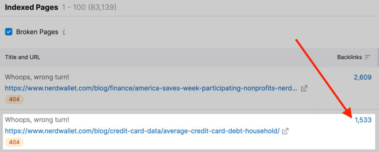Click the table's vertical scrollbar
This screenshot has width=379, height=152.
tap(378, 57)
